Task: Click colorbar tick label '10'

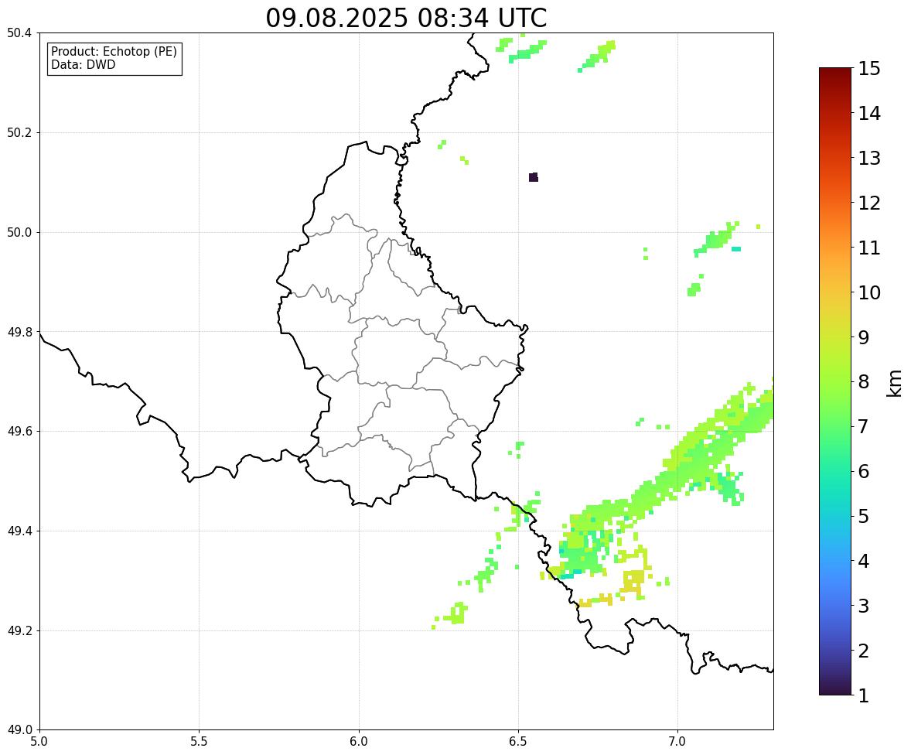Action: tap(869, 292)
